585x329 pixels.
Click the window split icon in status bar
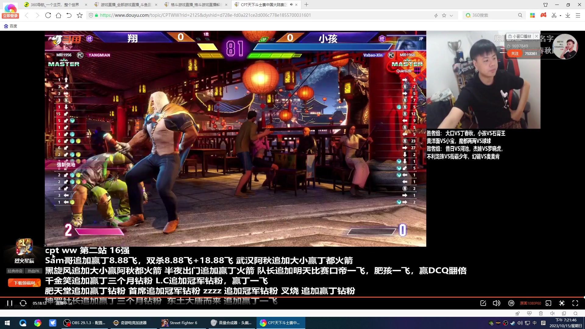pyautogui.click(x=564, y=313)
